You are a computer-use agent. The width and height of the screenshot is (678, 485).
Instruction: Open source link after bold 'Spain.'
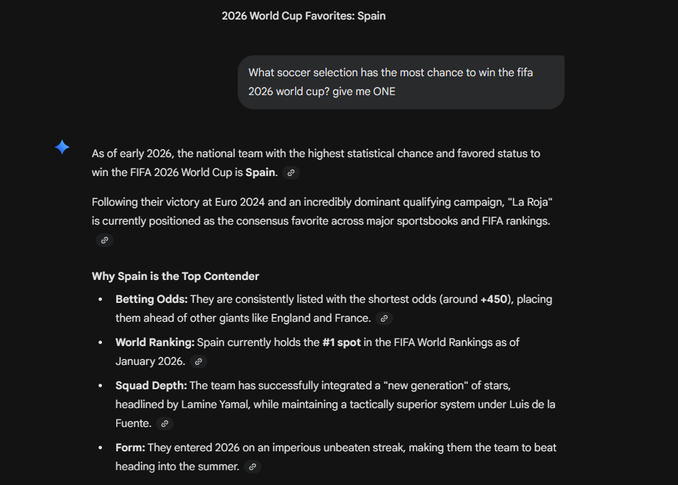tap(291, 173)
